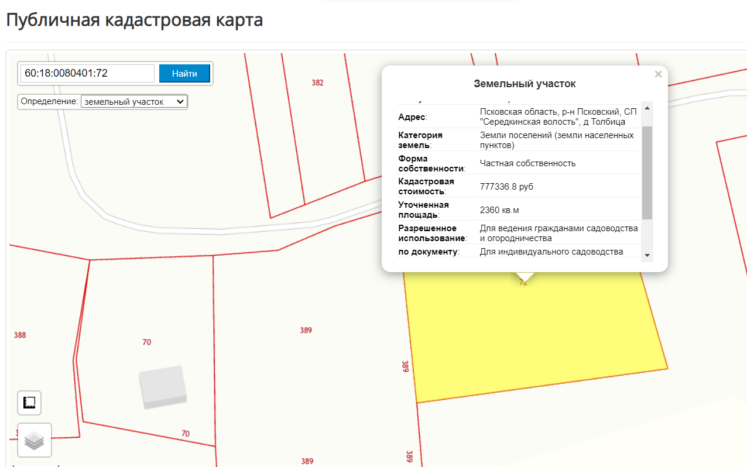Click the Кадастровая стоимость field label
The height and width of the screenshot is (467, 747).
[x=426, y=186]
